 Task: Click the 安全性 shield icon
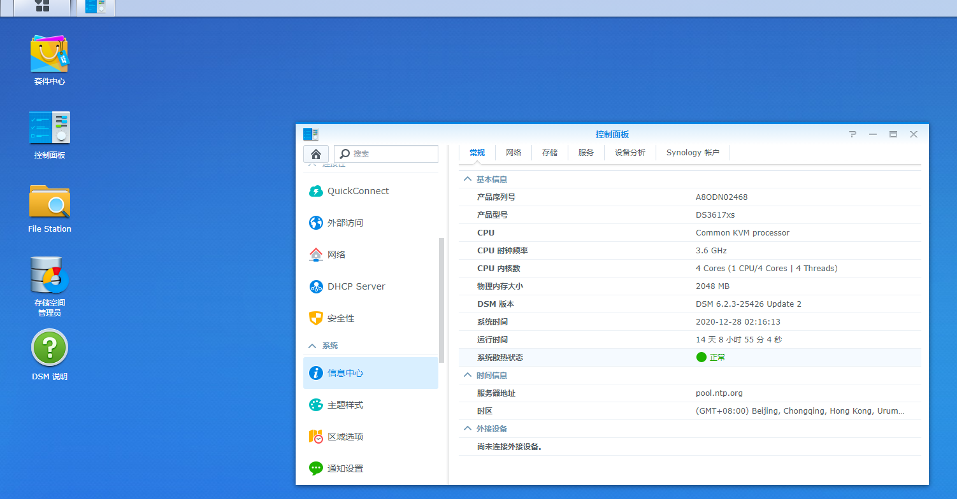click(315, 318)
